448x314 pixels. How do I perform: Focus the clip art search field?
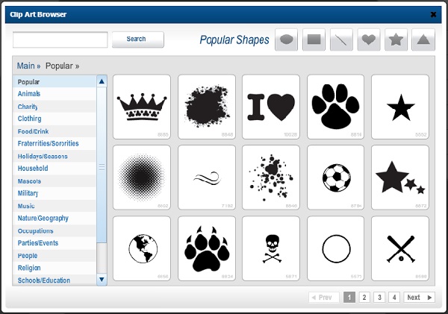[60, 40]
